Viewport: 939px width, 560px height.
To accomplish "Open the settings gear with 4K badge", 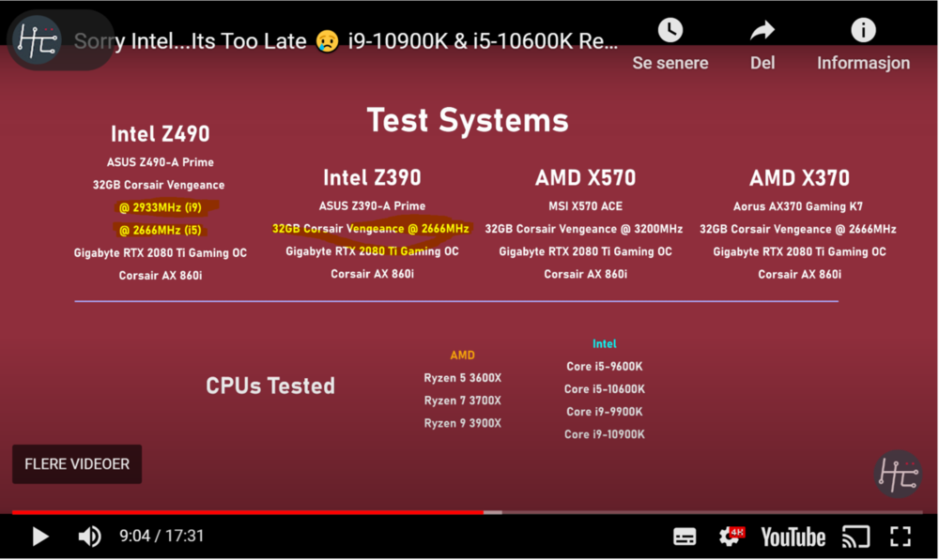I will coord(731,536).
